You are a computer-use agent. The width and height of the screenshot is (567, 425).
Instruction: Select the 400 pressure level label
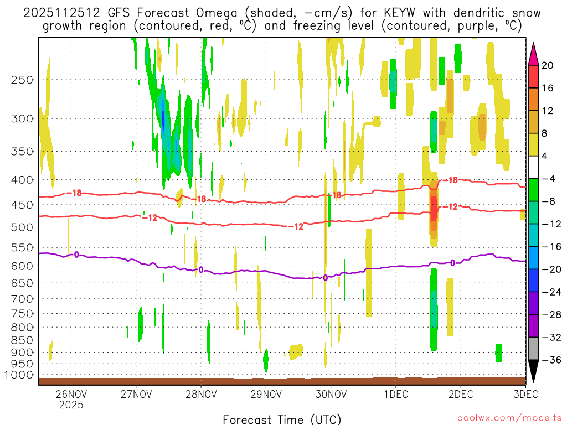[22, 180]
